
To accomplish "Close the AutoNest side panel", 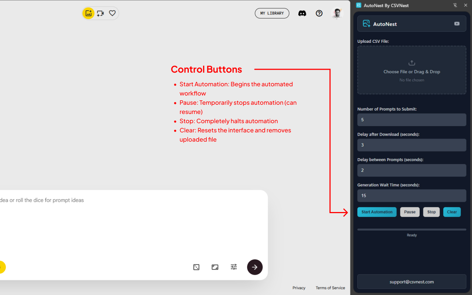I will point(465,5).
